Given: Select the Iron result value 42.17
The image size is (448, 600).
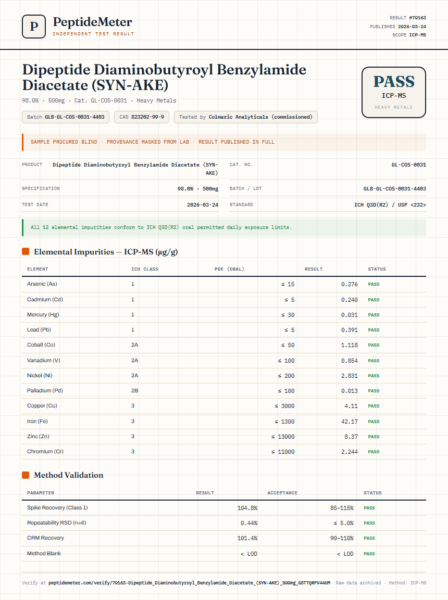Looking at the screenshot, I should coord(351,422).
